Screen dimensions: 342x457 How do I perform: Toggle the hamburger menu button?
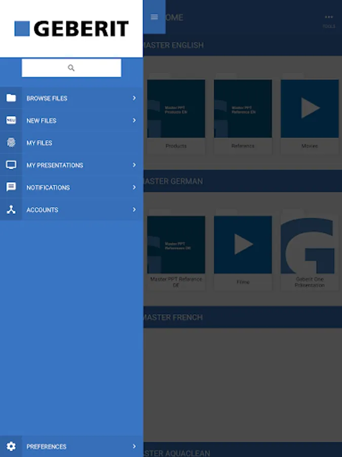click(x=155, y=17)
